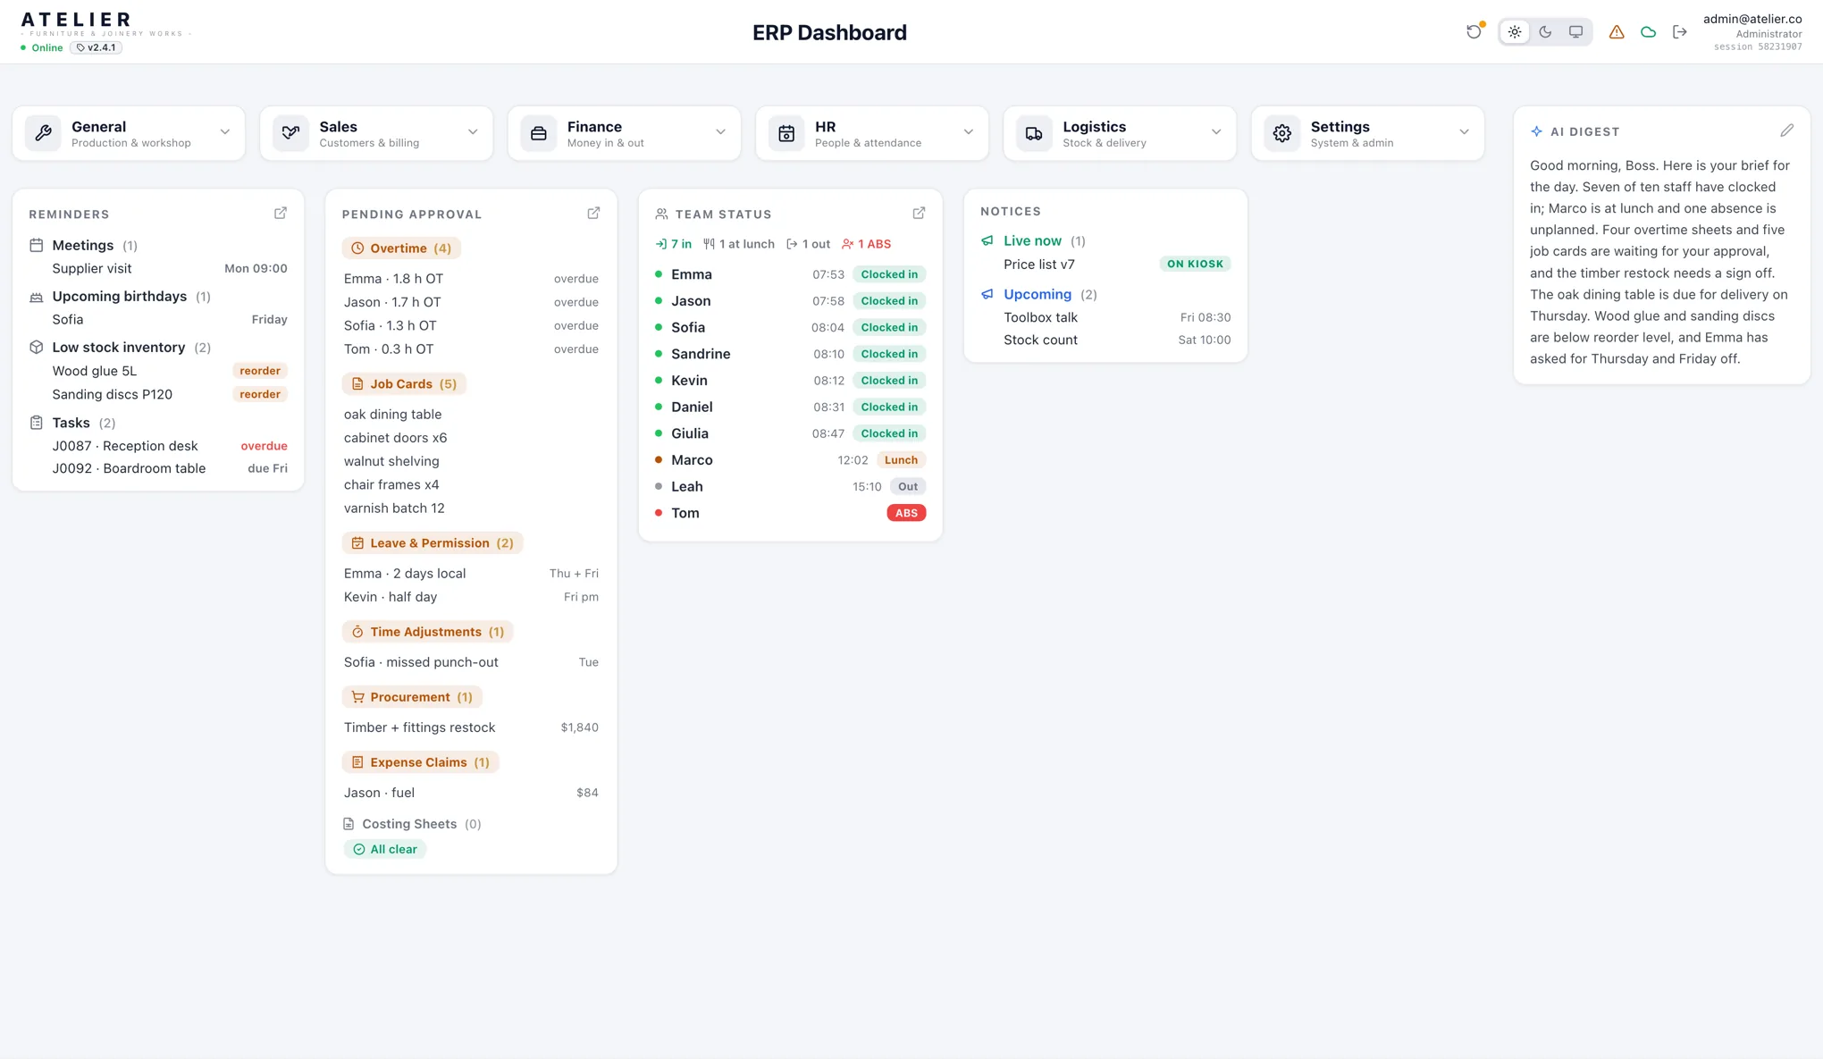The width and height of the screenshot is (1823, 1059).
Task: Open the warning alerts triangle icon
Action: pos(1617,32)
